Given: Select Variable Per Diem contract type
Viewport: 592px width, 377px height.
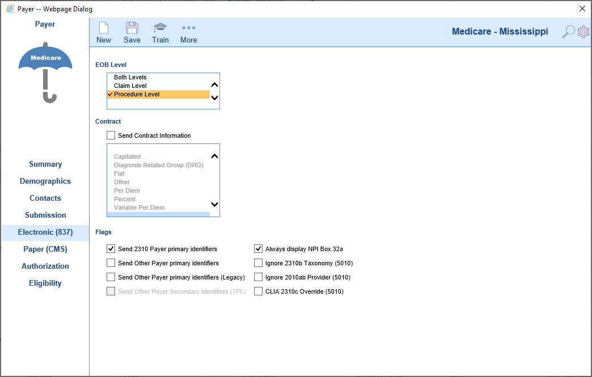Looking at the screenshot, I should (x=139, y=207).
